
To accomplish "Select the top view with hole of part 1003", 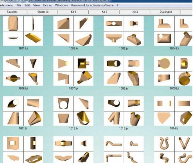I will click(114, 23).
